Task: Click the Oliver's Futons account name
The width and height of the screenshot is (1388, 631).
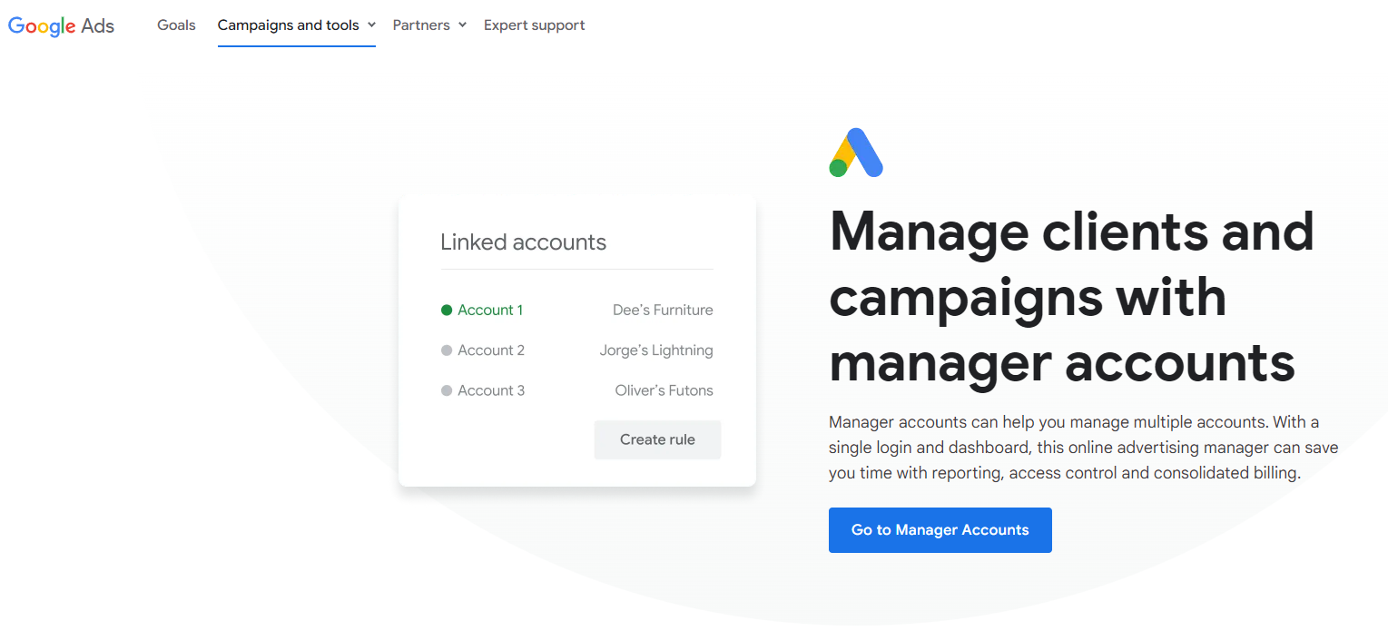Action: tap(664, 390)
